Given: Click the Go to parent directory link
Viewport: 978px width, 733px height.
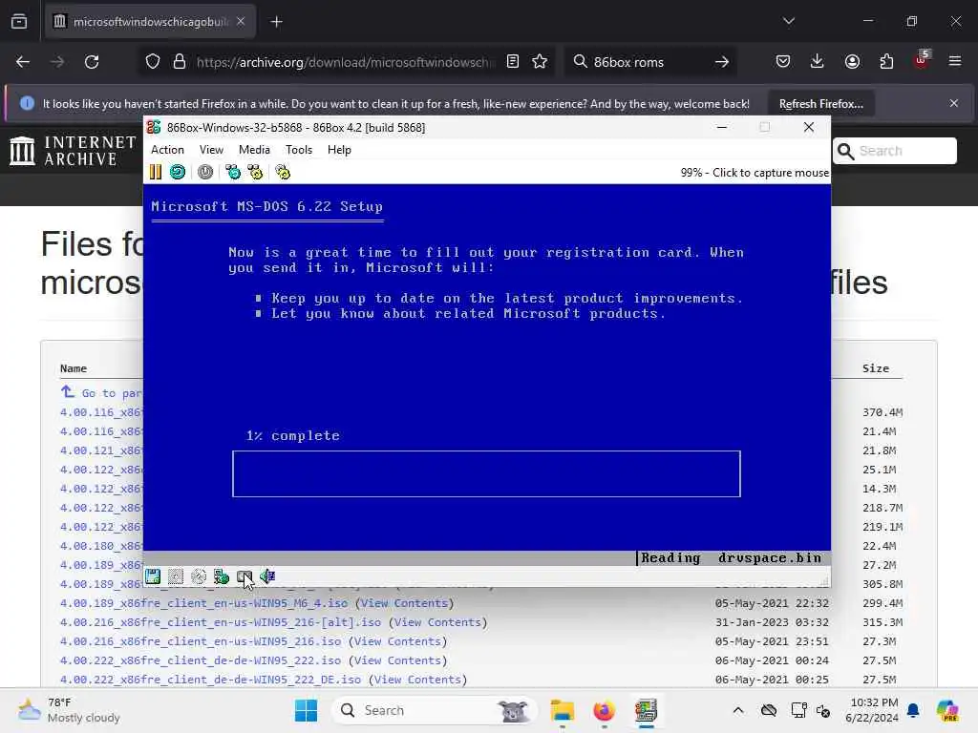Looking at the screenshot, I should 101,392.
